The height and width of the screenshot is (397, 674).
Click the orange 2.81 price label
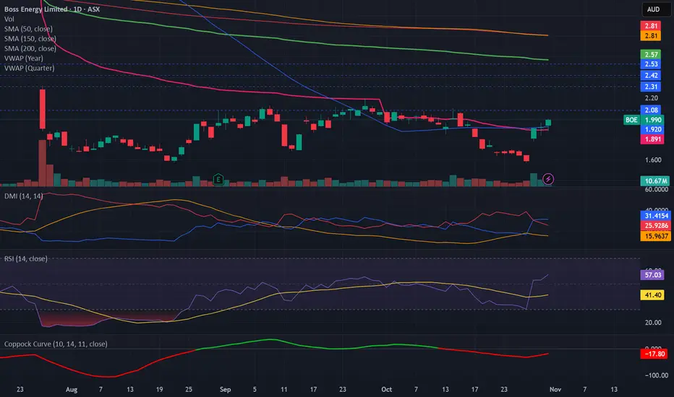tap(651, 35)
